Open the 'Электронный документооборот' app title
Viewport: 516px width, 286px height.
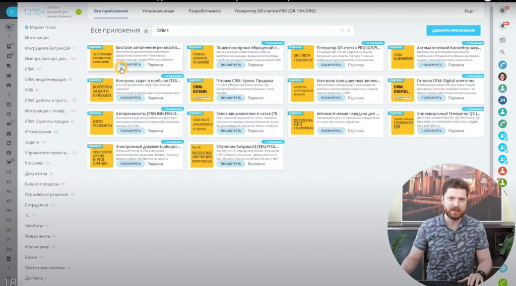pyautogui.click(x=148, y=146)
